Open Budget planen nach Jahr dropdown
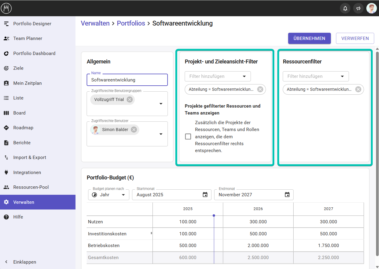This screenshot has height=269, width=379. pyautogui.click(x=109, y=195)
